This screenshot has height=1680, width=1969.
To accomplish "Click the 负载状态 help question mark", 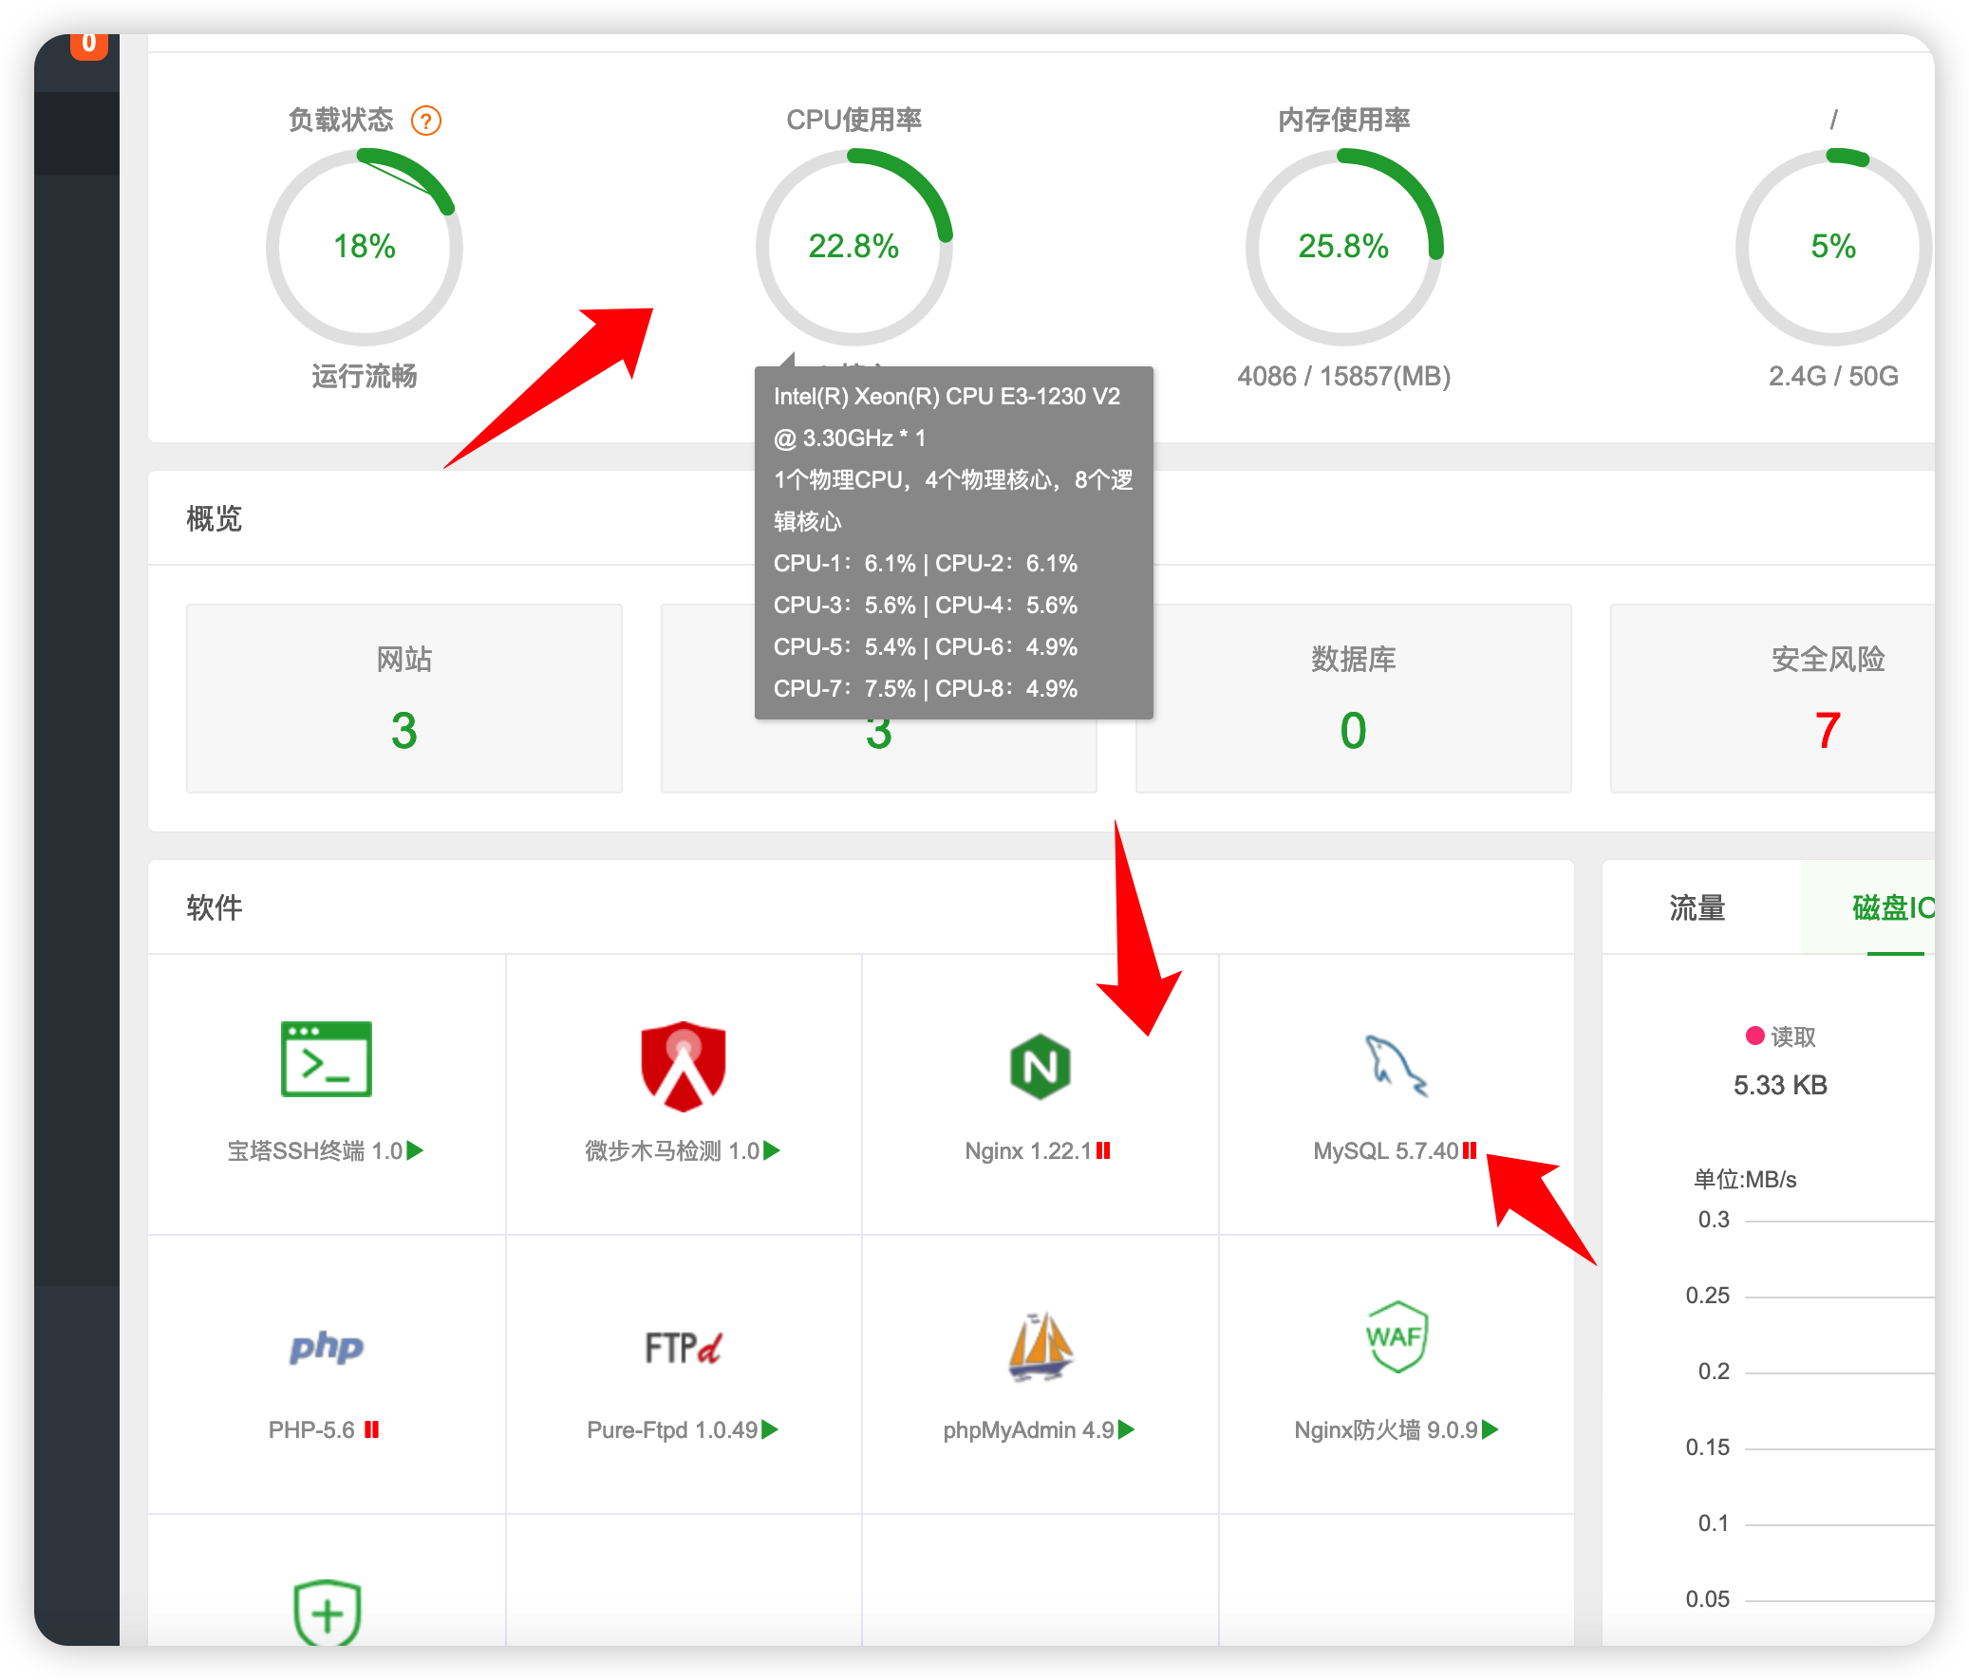I will 425,121.
